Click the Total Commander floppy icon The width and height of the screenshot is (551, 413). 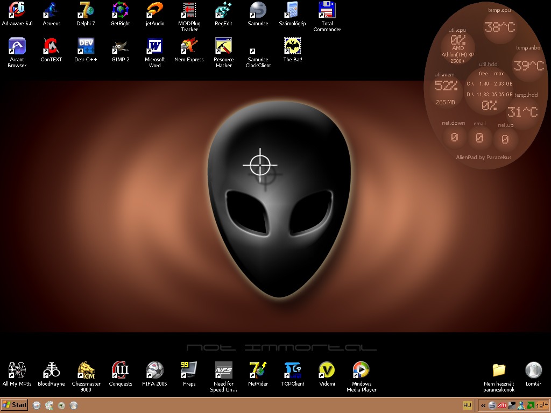pos(327,10)
